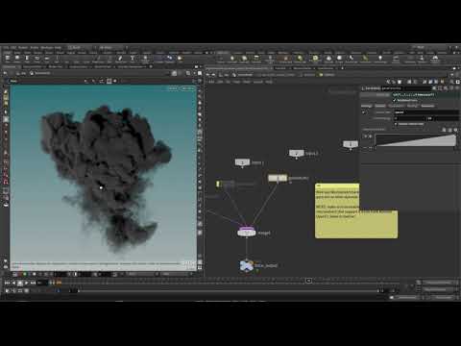Screen dimensions: 461x346
Task: Click the first numeric range field
Action: click(409, 118)
